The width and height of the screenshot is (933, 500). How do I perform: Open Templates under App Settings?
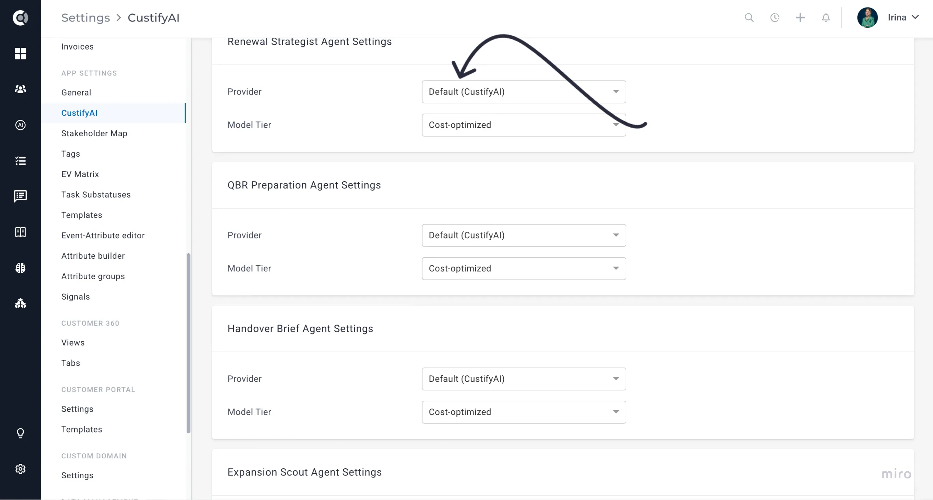82,215
